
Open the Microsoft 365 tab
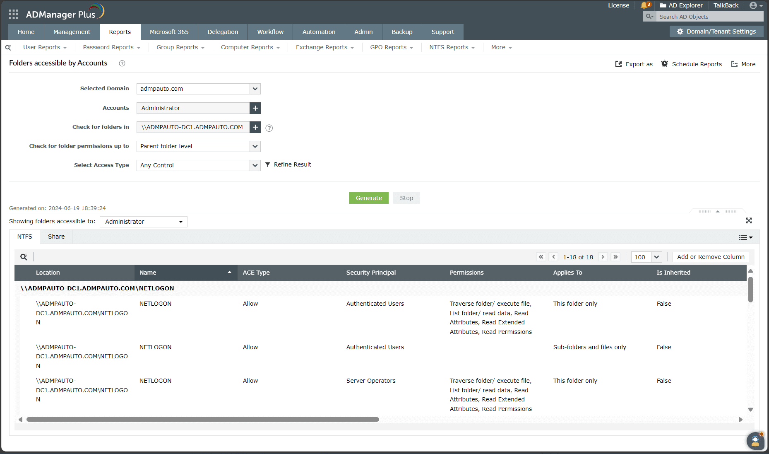(169, 32)
